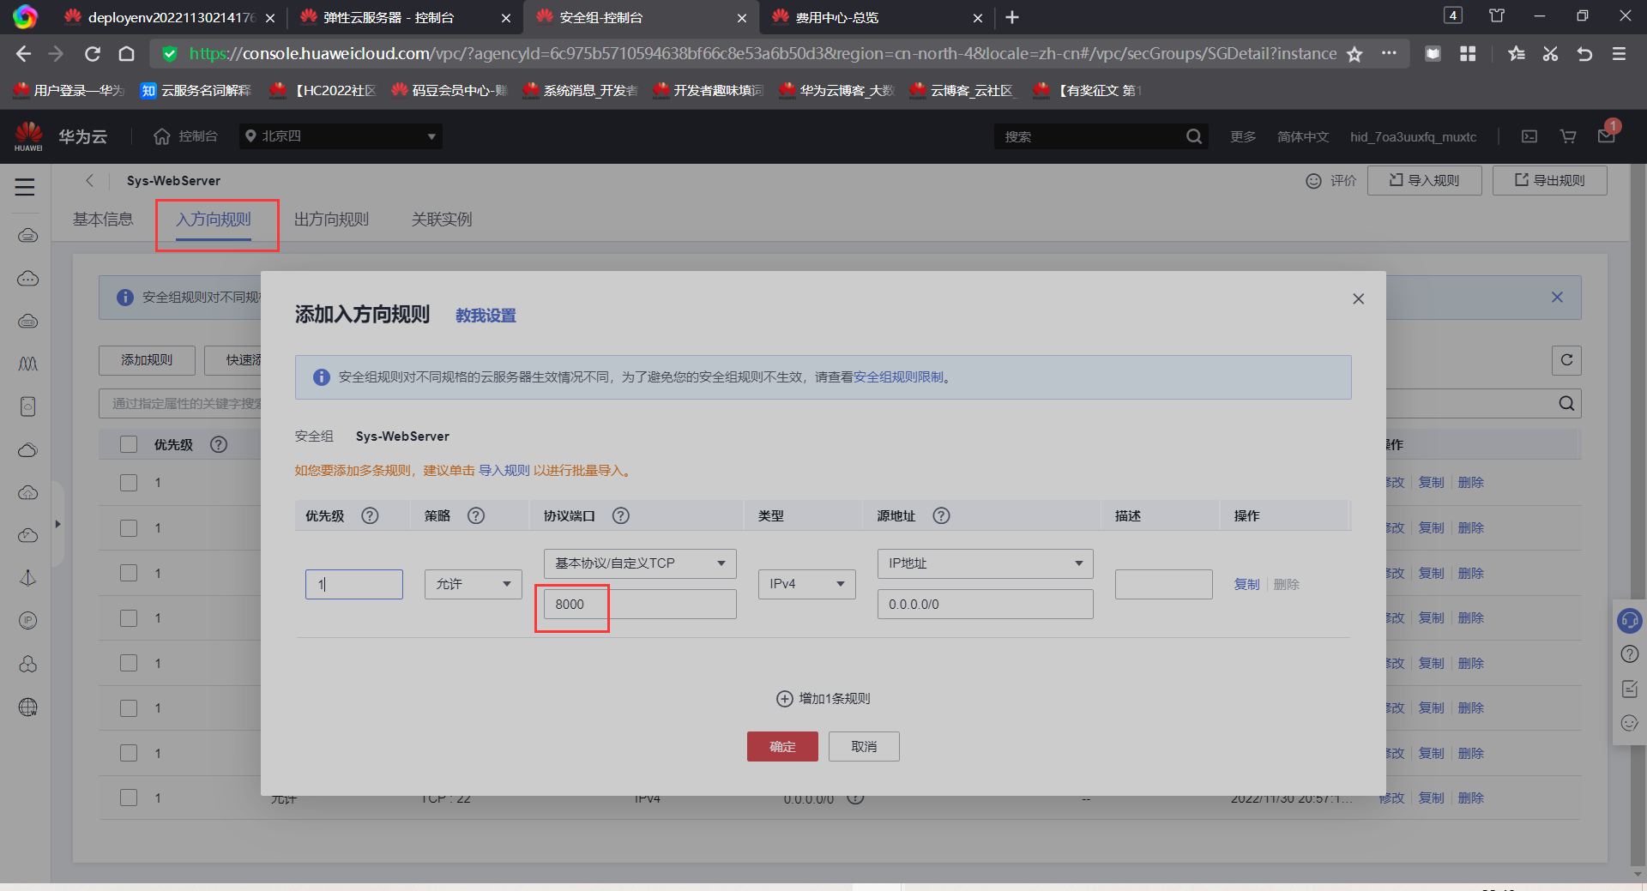Viewport: 1647px width, 891px height.
Task: Focus the 优先级 priority input field
Action: click(x=353, y=584)
